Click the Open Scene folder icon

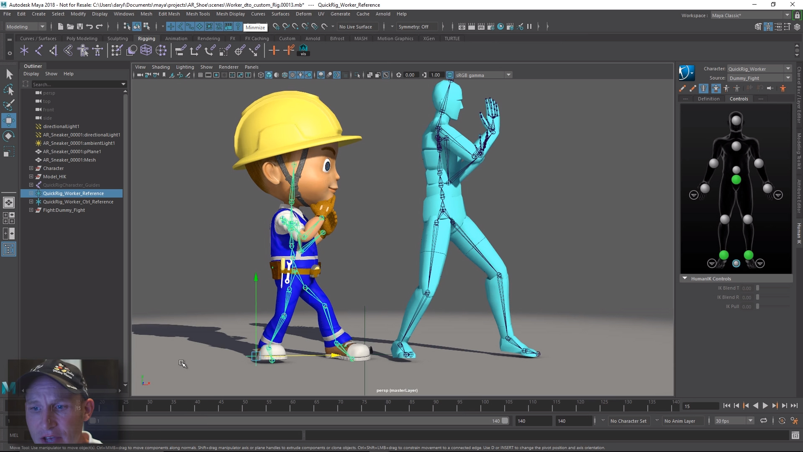[70, 27]
